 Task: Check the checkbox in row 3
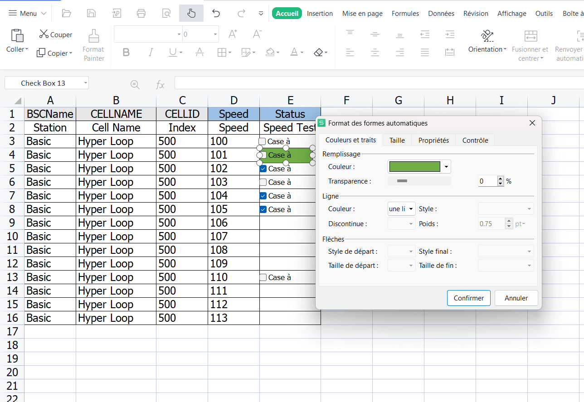click(x=263, y=141)
